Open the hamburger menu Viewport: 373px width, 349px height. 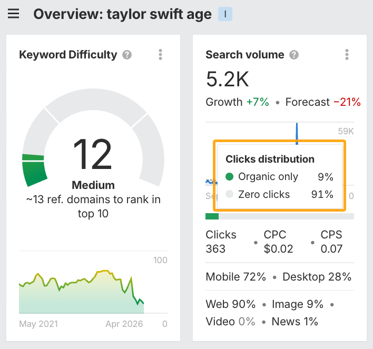[13, 14]
